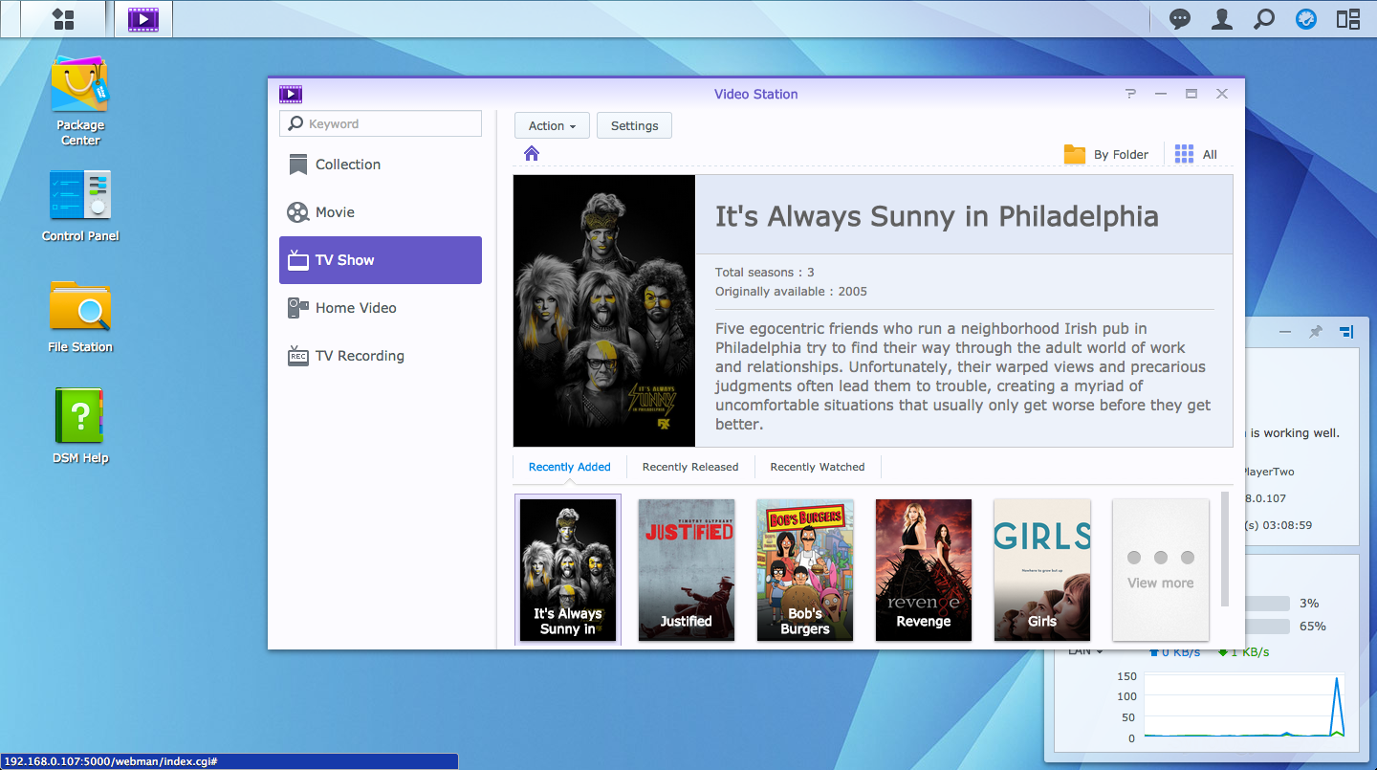1377x770 pixels.
Task: Pin the system widget panel
Action: point(1316,332)
